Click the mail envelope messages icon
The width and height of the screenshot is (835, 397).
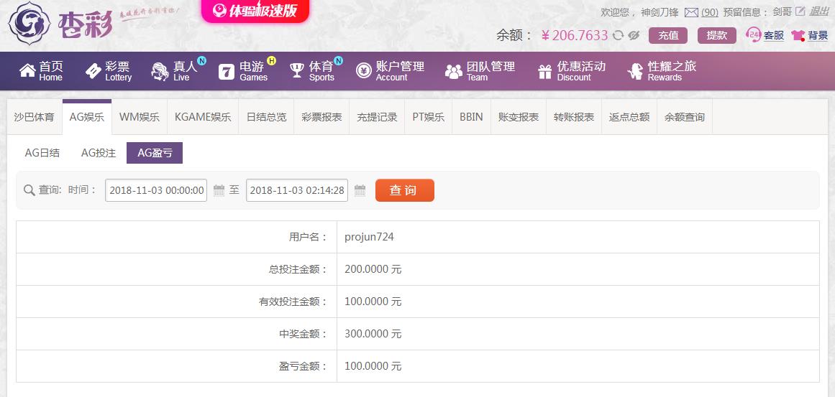[x=691, y=11]
